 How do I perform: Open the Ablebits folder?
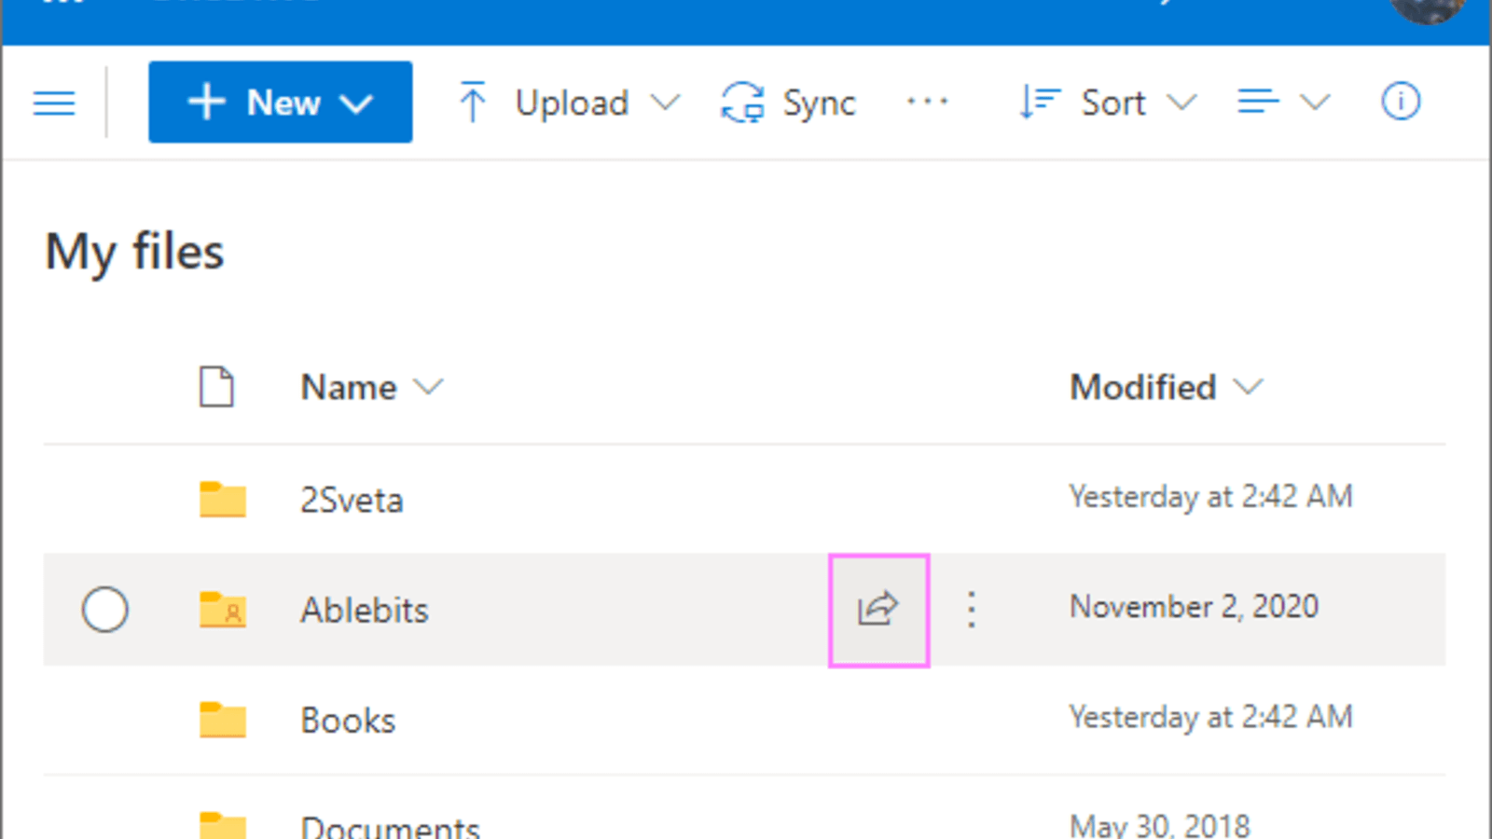tap(365, 611)
